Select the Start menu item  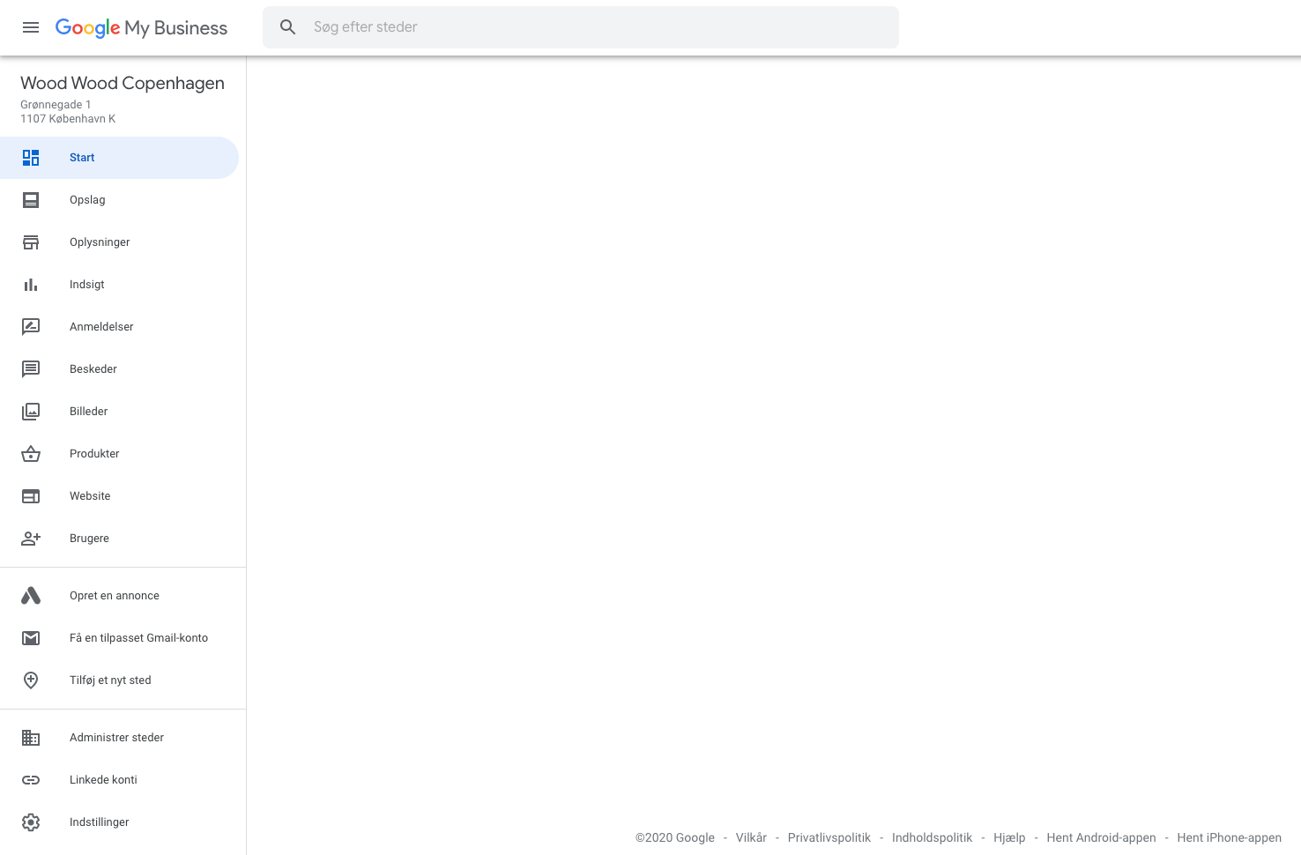(119, 158)
